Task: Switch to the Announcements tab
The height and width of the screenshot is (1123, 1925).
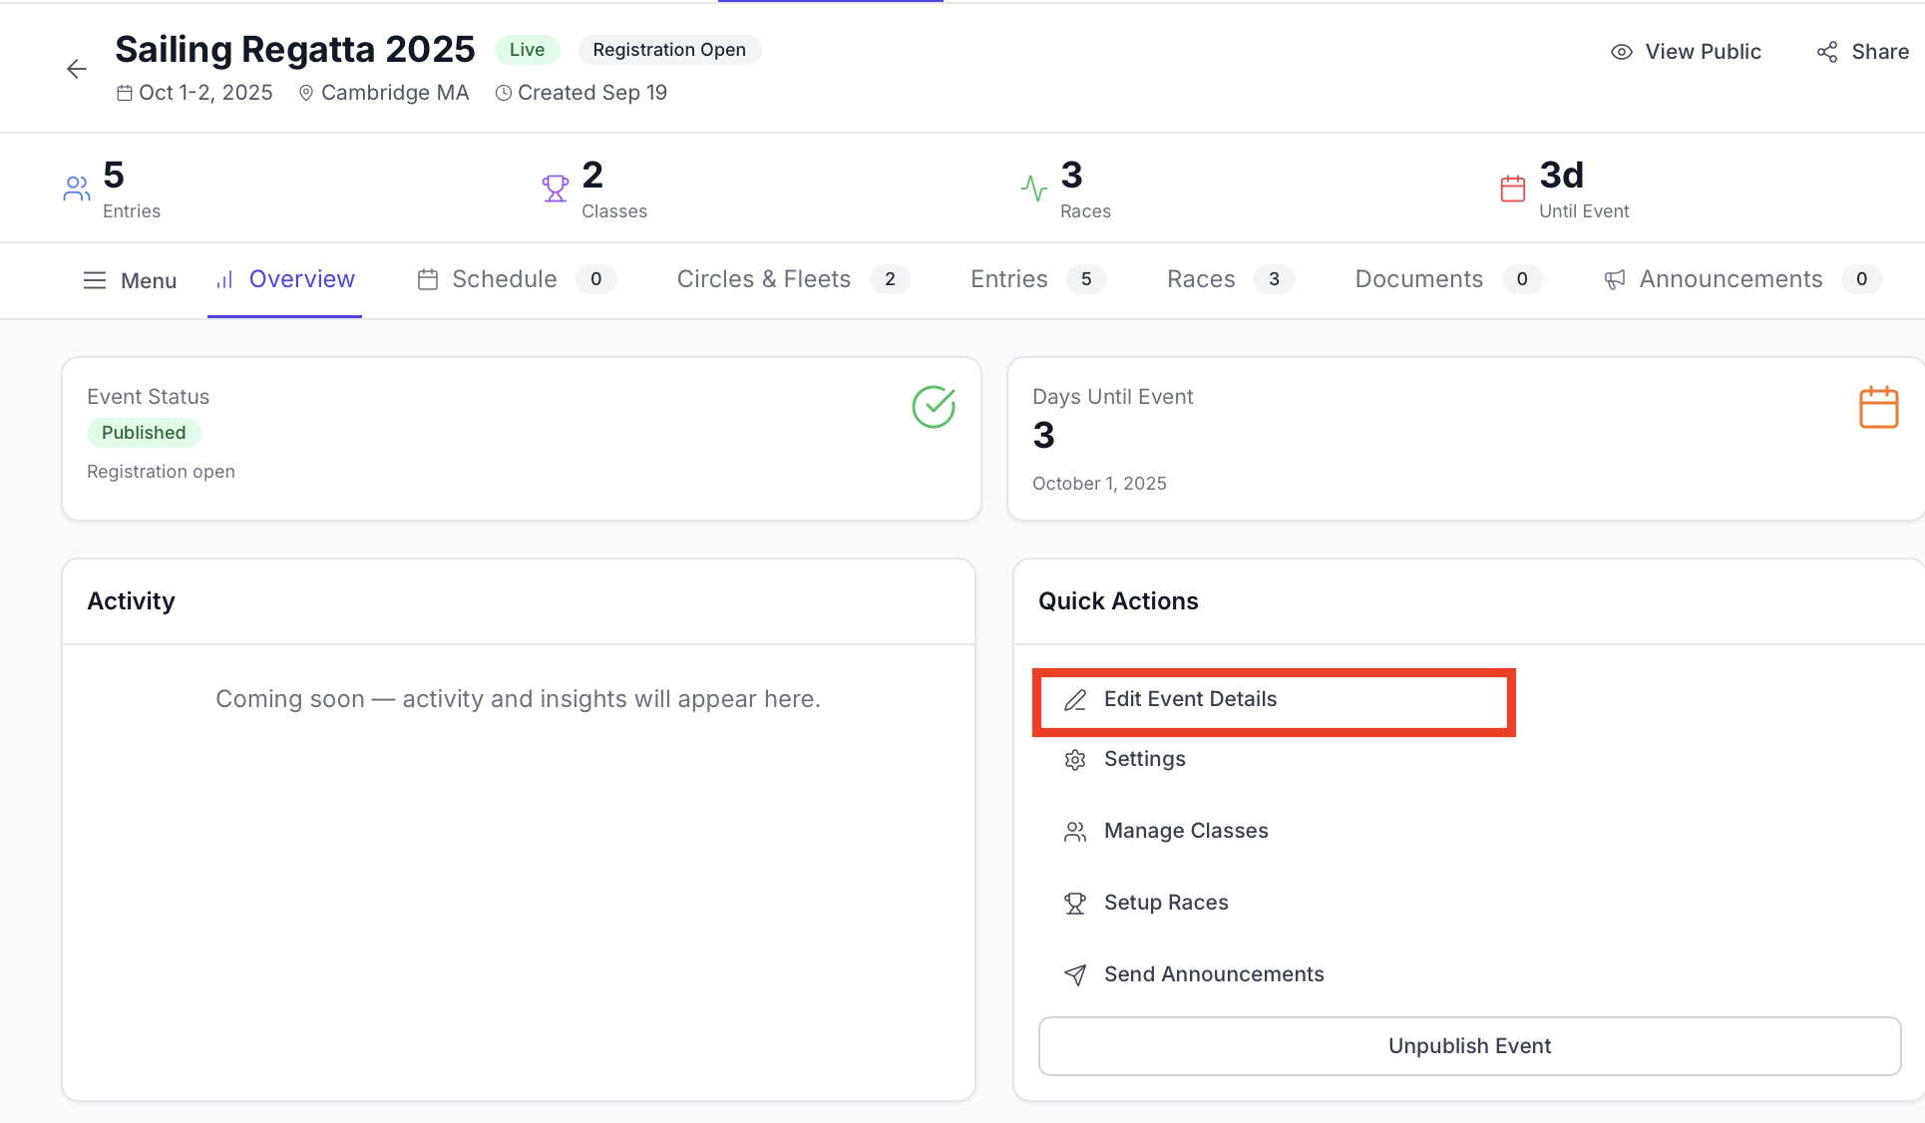Action: pyautogui.click(x=1731, y=279)
